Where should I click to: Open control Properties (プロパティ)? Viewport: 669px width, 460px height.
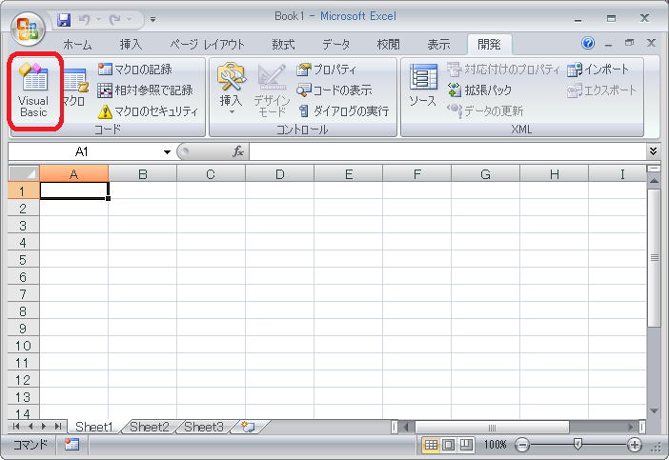click(x=327, y=70)
